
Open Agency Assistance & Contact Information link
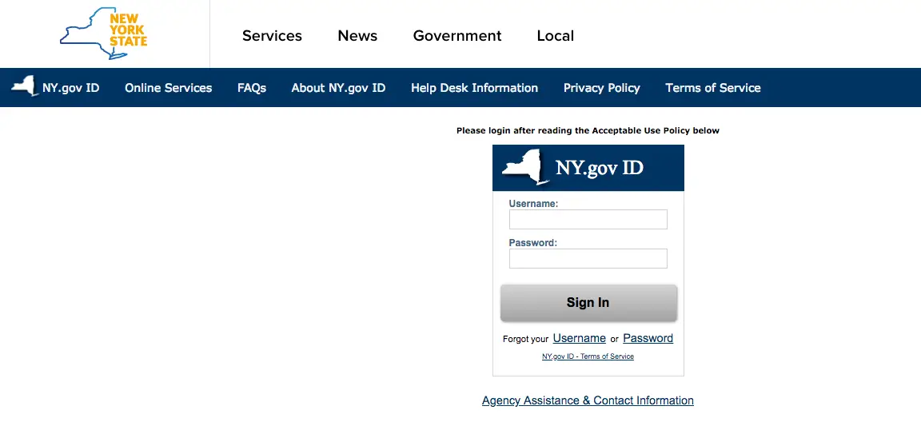[x=588, y=400]
